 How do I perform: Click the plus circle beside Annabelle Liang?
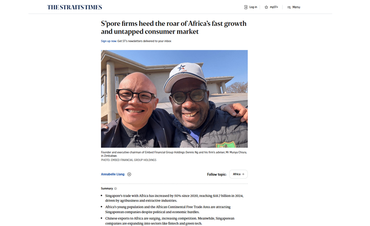click(129, 174)
